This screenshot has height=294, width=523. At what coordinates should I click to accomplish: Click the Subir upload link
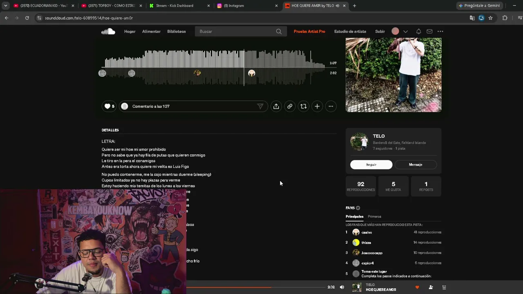coord(380,31)
